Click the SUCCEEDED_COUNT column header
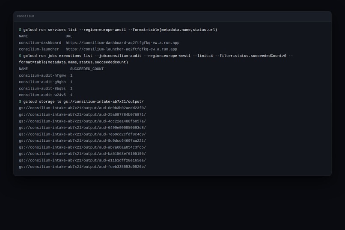The width and height of the screenshot is (345, 230). [87, 69]
